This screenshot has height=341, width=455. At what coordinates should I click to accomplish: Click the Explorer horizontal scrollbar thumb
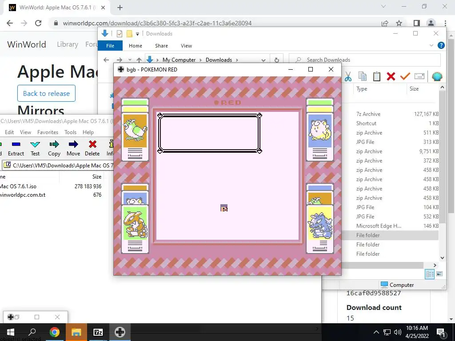click(x=383, y=265)
